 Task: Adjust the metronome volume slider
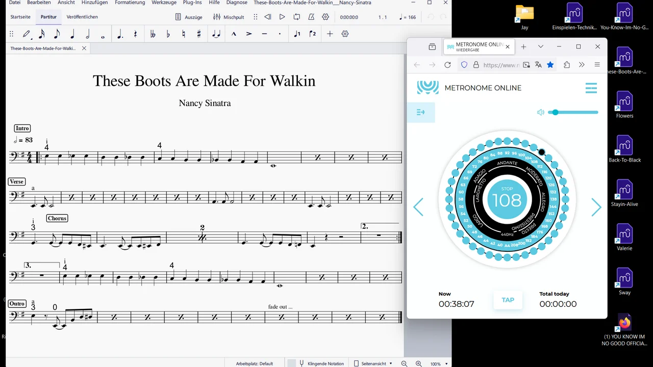point(555,112)
